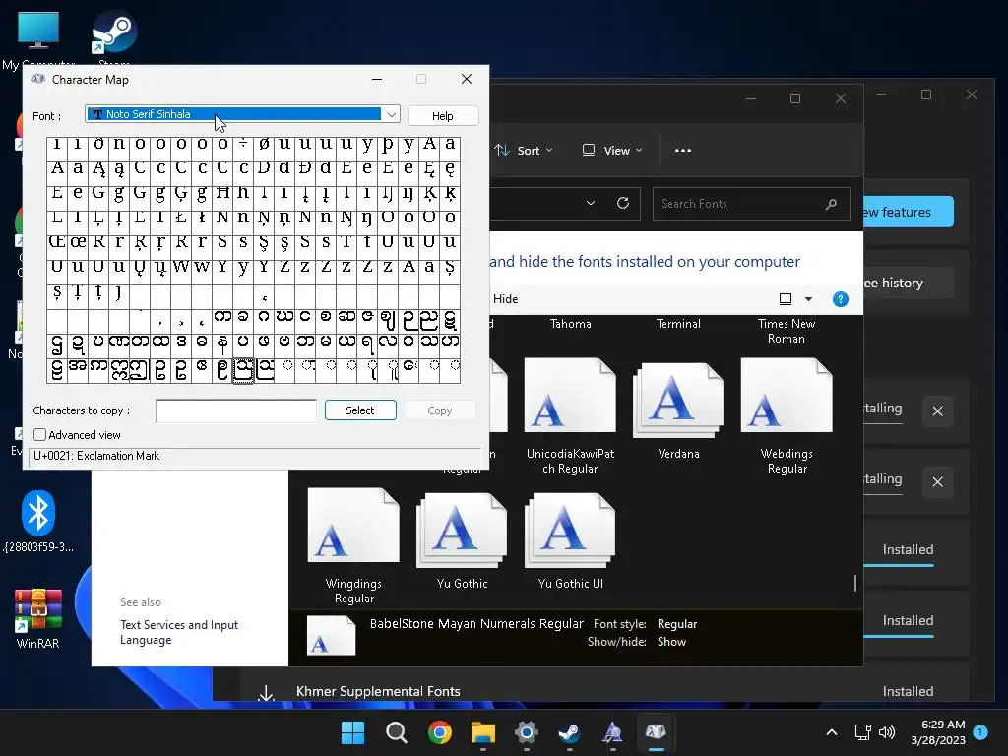Open Fonts help question mark icon
Viewport: 1008px width, 756px height.
pos(841,299)
